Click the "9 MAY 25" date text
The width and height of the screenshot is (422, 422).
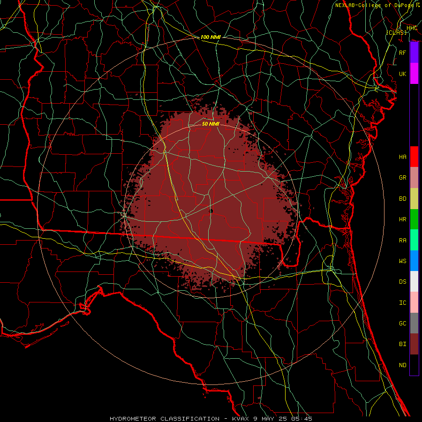pyautogui.click(x=271, y=419)
